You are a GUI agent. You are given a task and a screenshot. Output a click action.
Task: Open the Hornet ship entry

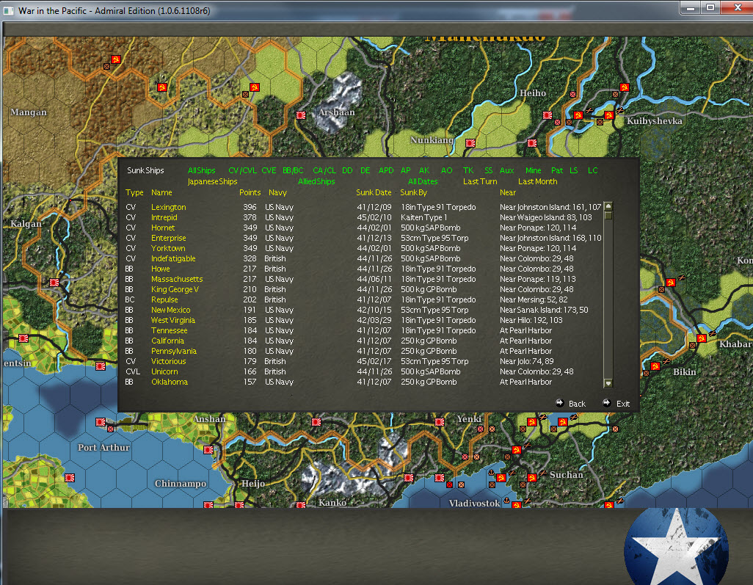(x=163, y=228)
